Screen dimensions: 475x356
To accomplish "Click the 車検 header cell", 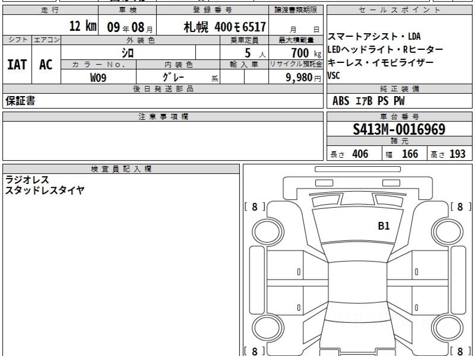I will click(127, 11).
